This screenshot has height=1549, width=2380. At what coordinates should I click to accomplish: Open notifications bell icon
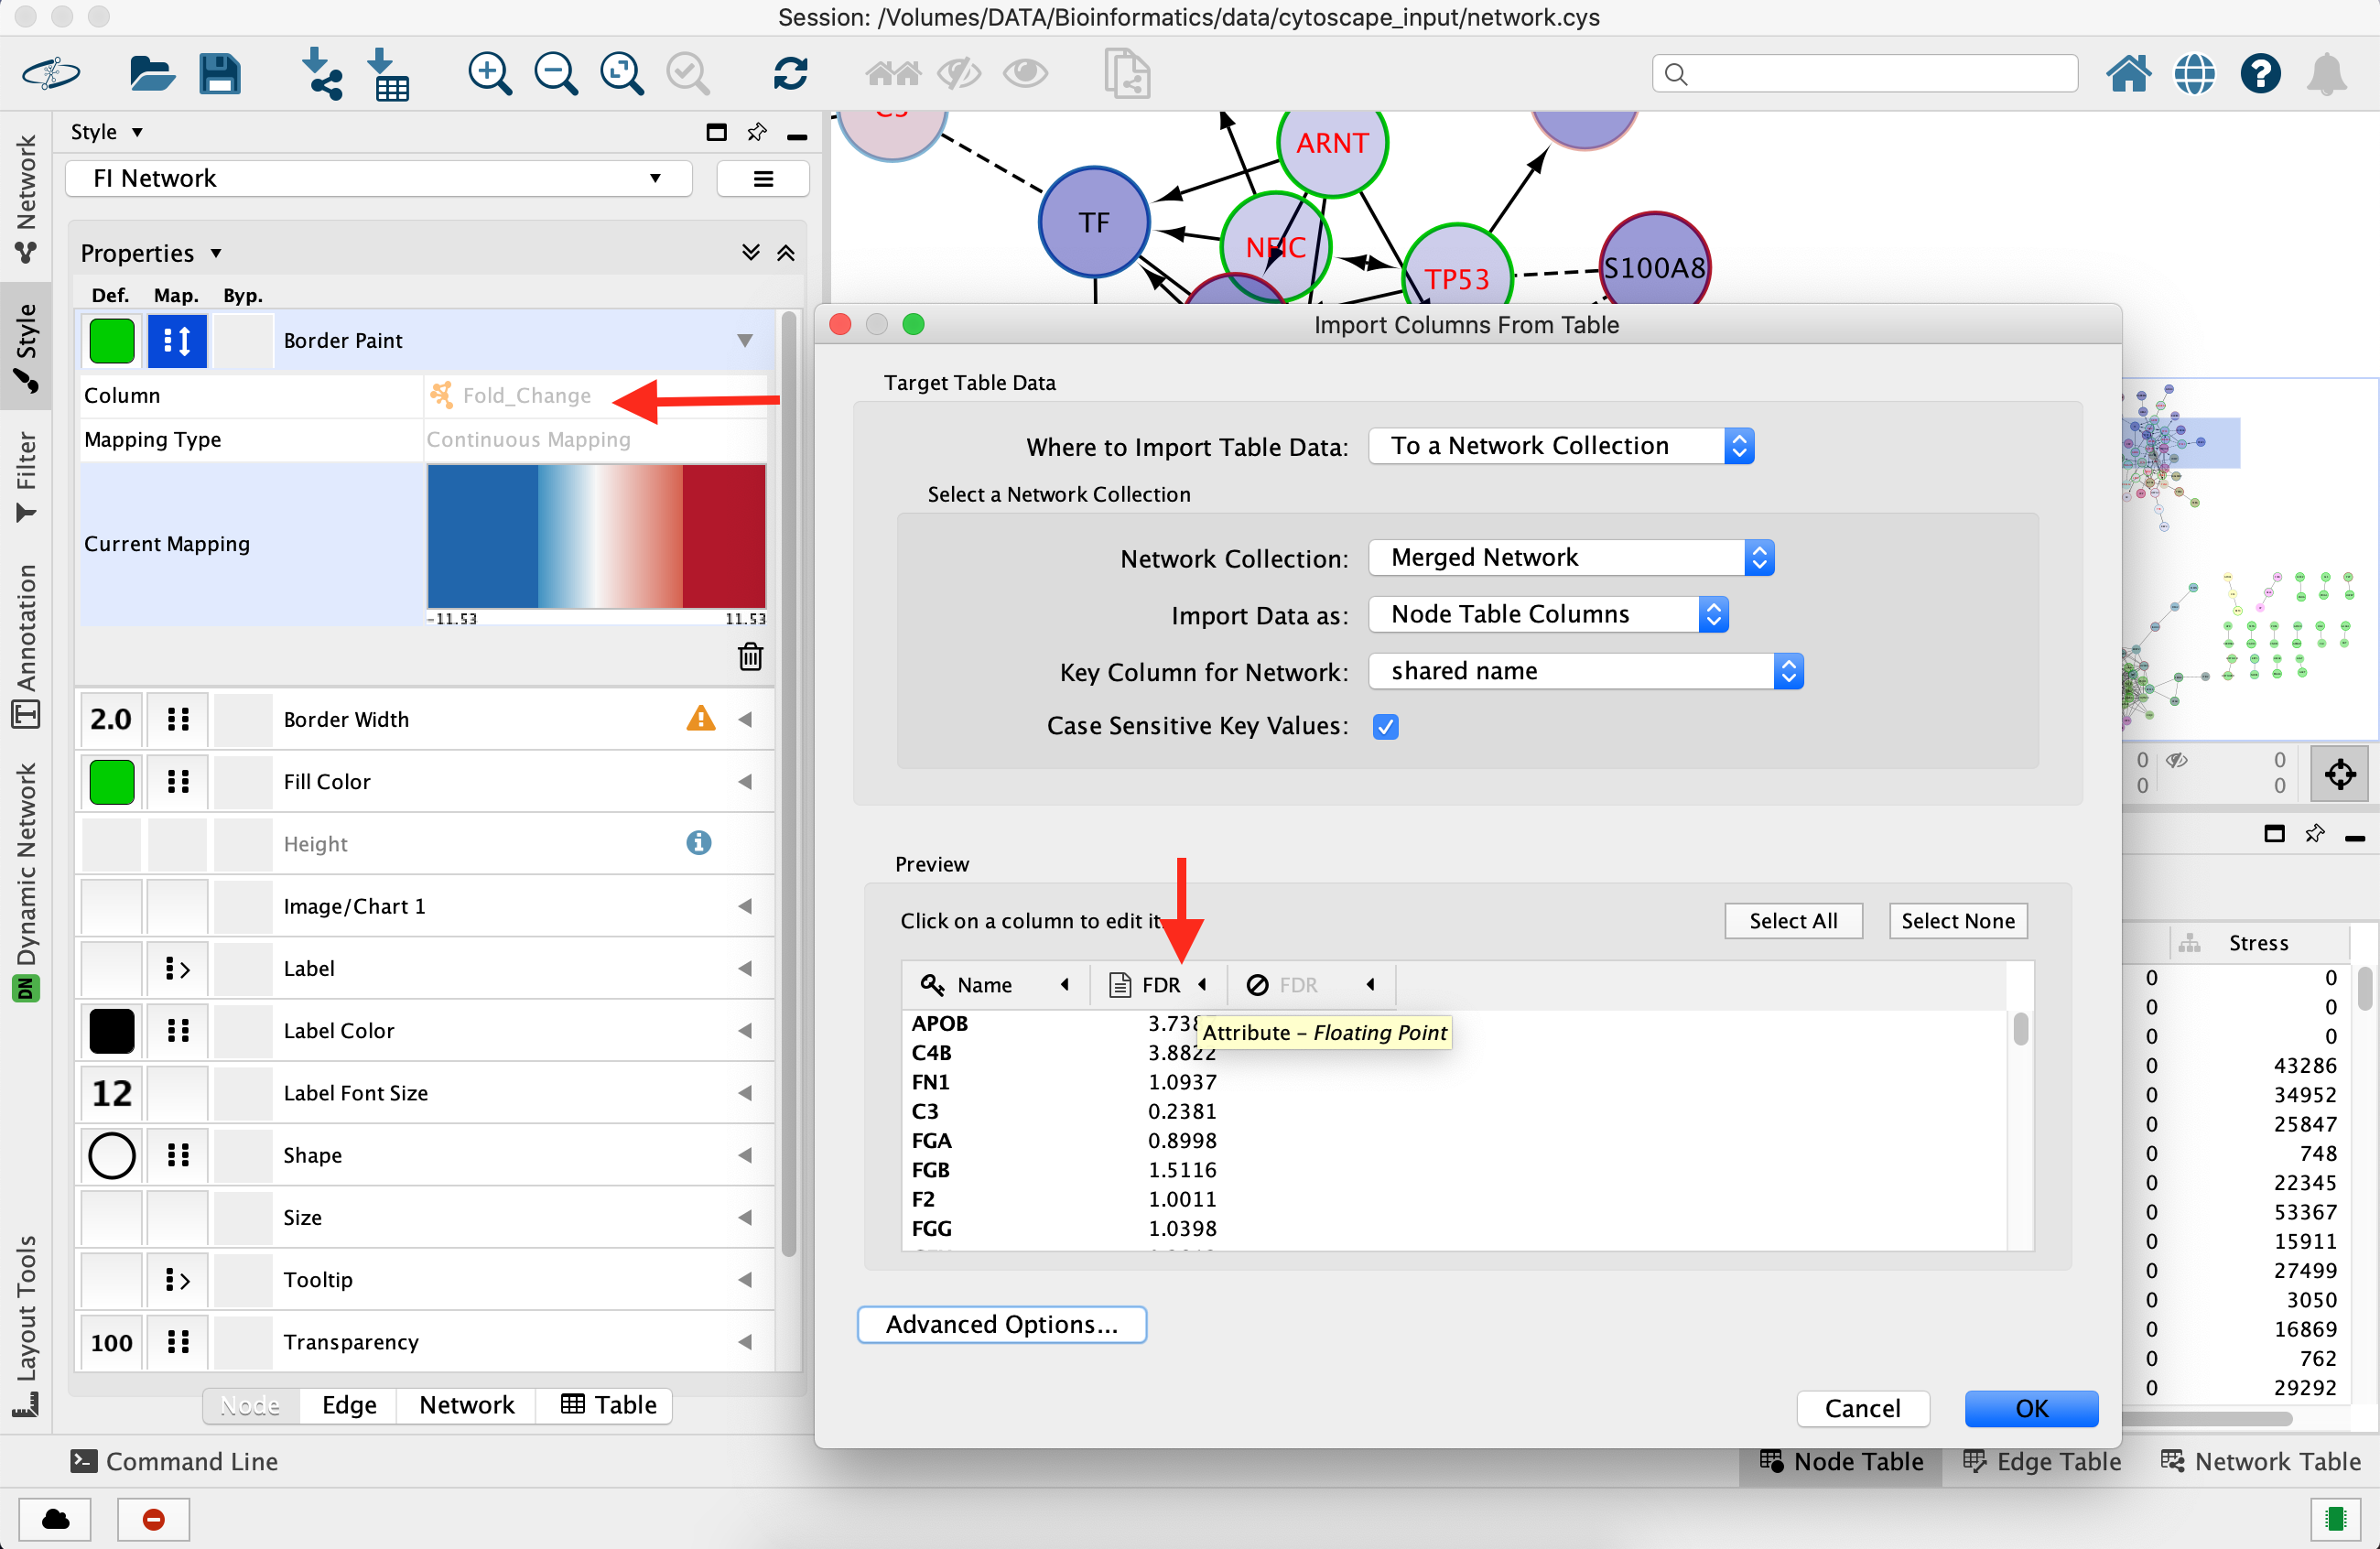tap(2327, 73)
